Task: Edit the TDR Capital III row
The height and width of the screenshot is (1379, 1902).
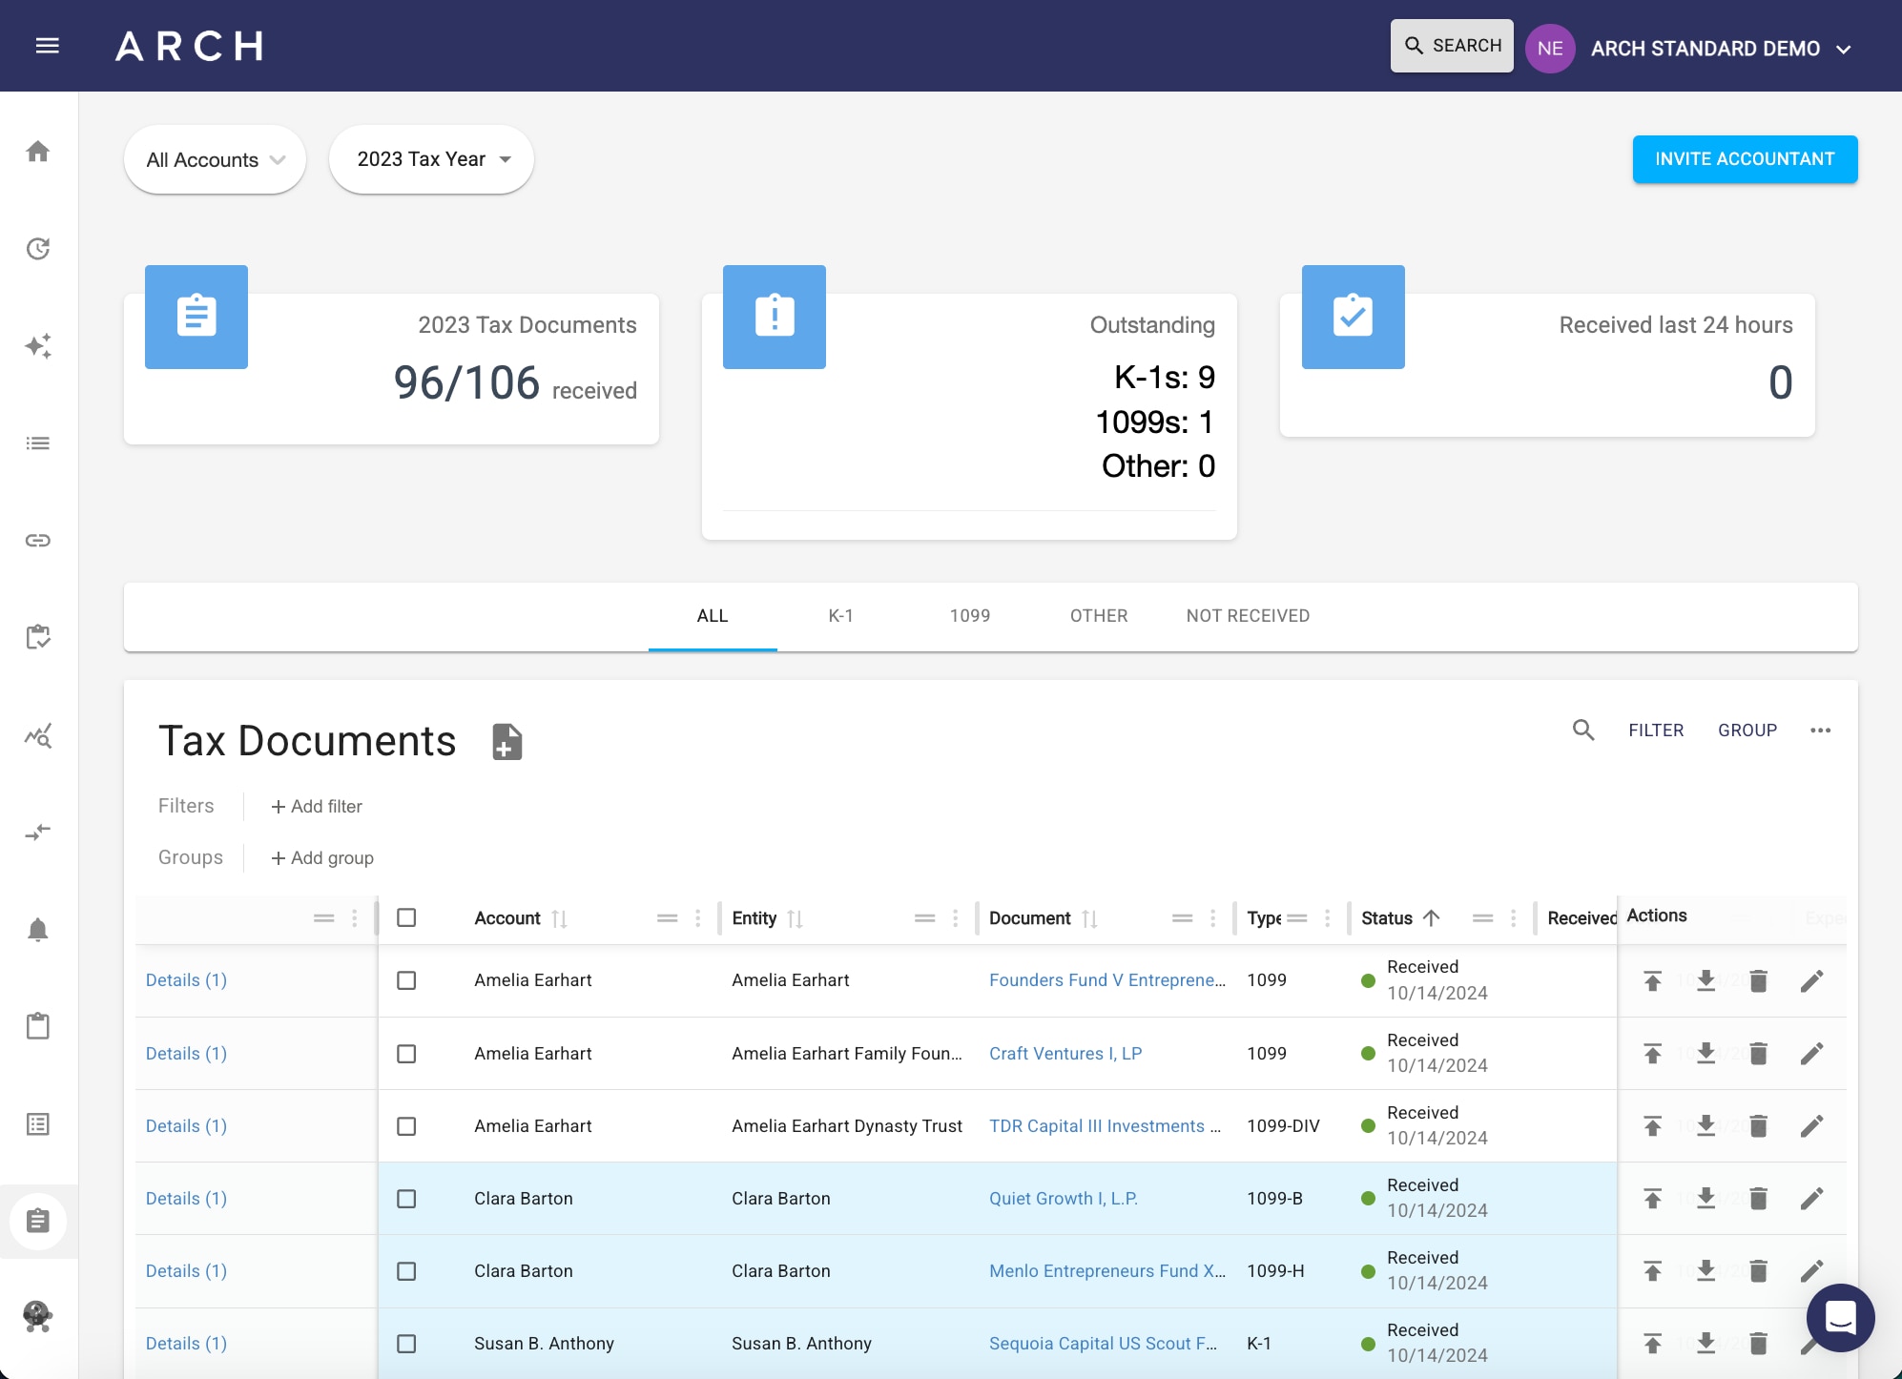Action: pos(1811,1125)
